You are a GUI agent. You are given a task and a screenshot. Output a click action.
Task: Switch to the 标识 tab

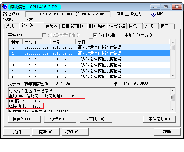pyautogui.click(x=167, y=26)
